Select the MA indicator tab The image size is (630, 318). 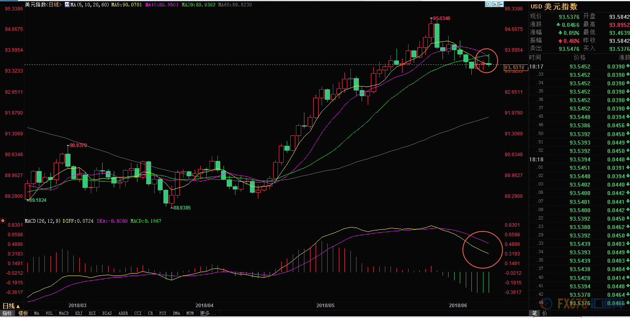[37, 313]
